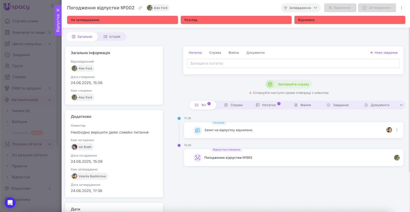Pin the sidebar with the pin icon
Screen dimensions: 410x212
52,6
